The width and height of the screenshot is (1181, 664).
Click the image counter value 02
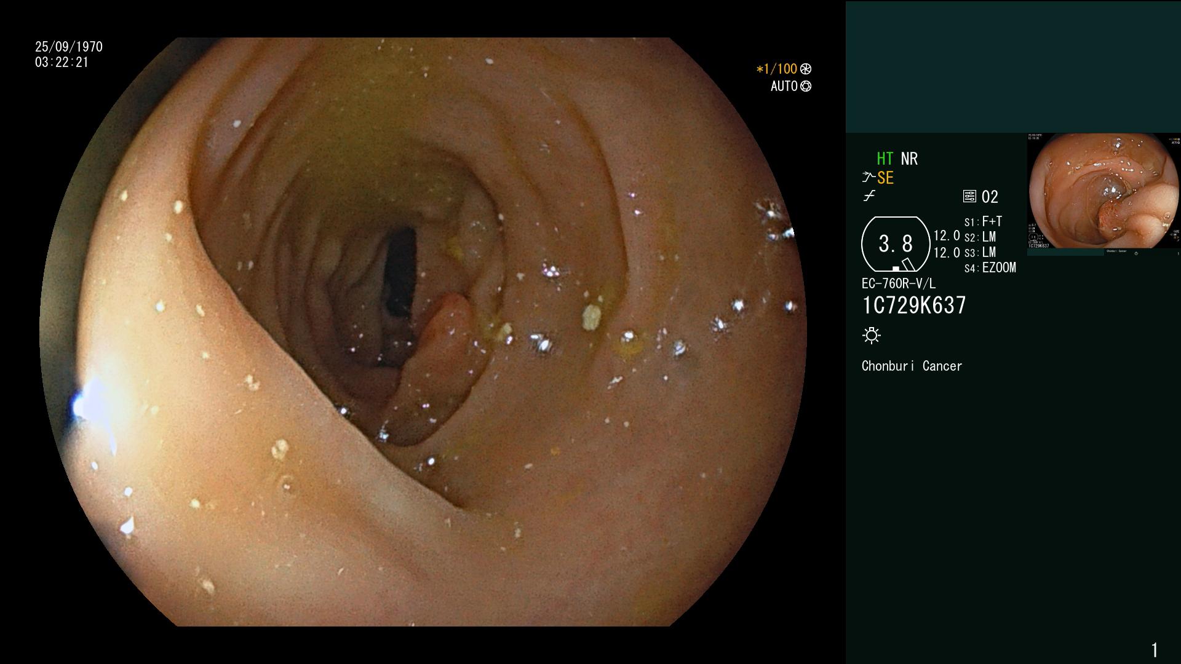pyautogui.click(x=990, y=197)
